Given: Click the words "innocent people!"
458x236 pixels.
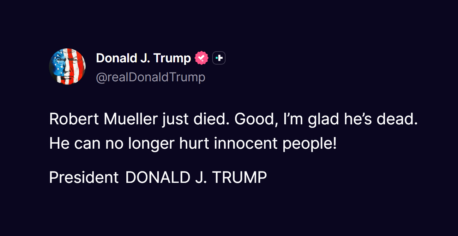Looking at the screenshot, I should point(275,144).
